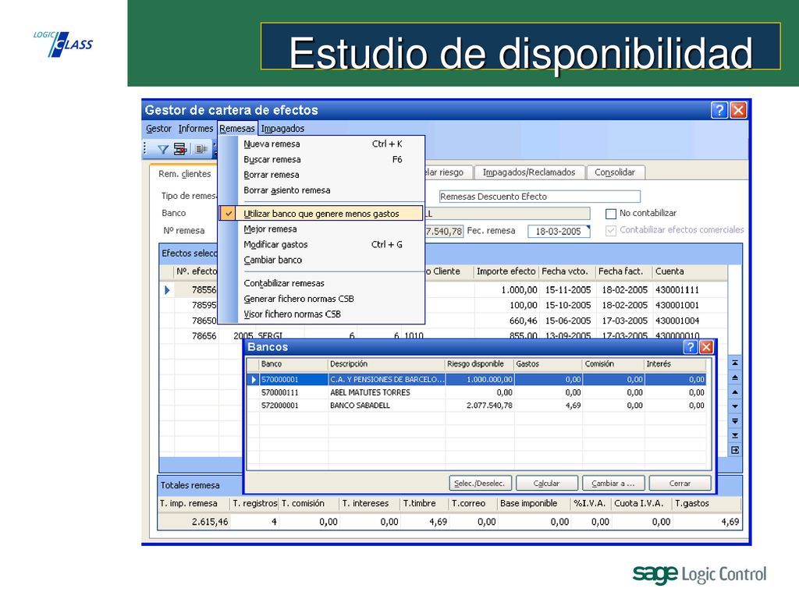
Task: Click the page-down navigation arrow icon
Action: pos(735,421)
